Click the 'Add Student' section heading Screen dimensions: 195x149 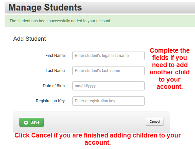click(30, 39)
